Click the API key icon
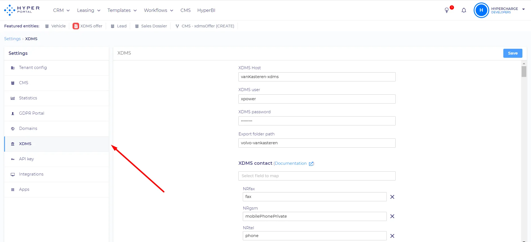This screenshot has height=242, width=531. pyautogui.click(x=13, y=159)
